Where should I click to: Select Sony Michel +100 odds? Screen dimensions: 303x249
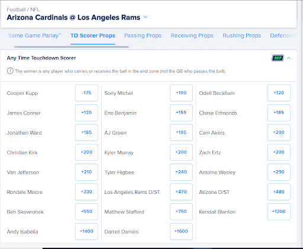pyautogui.click(x=181, y=93)
